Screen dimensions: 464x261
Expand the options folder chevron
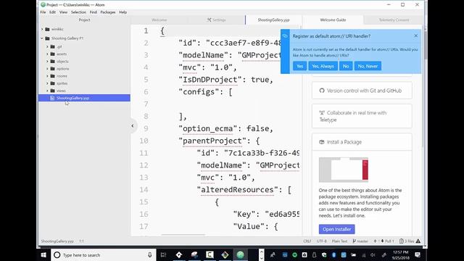(47, 69)
